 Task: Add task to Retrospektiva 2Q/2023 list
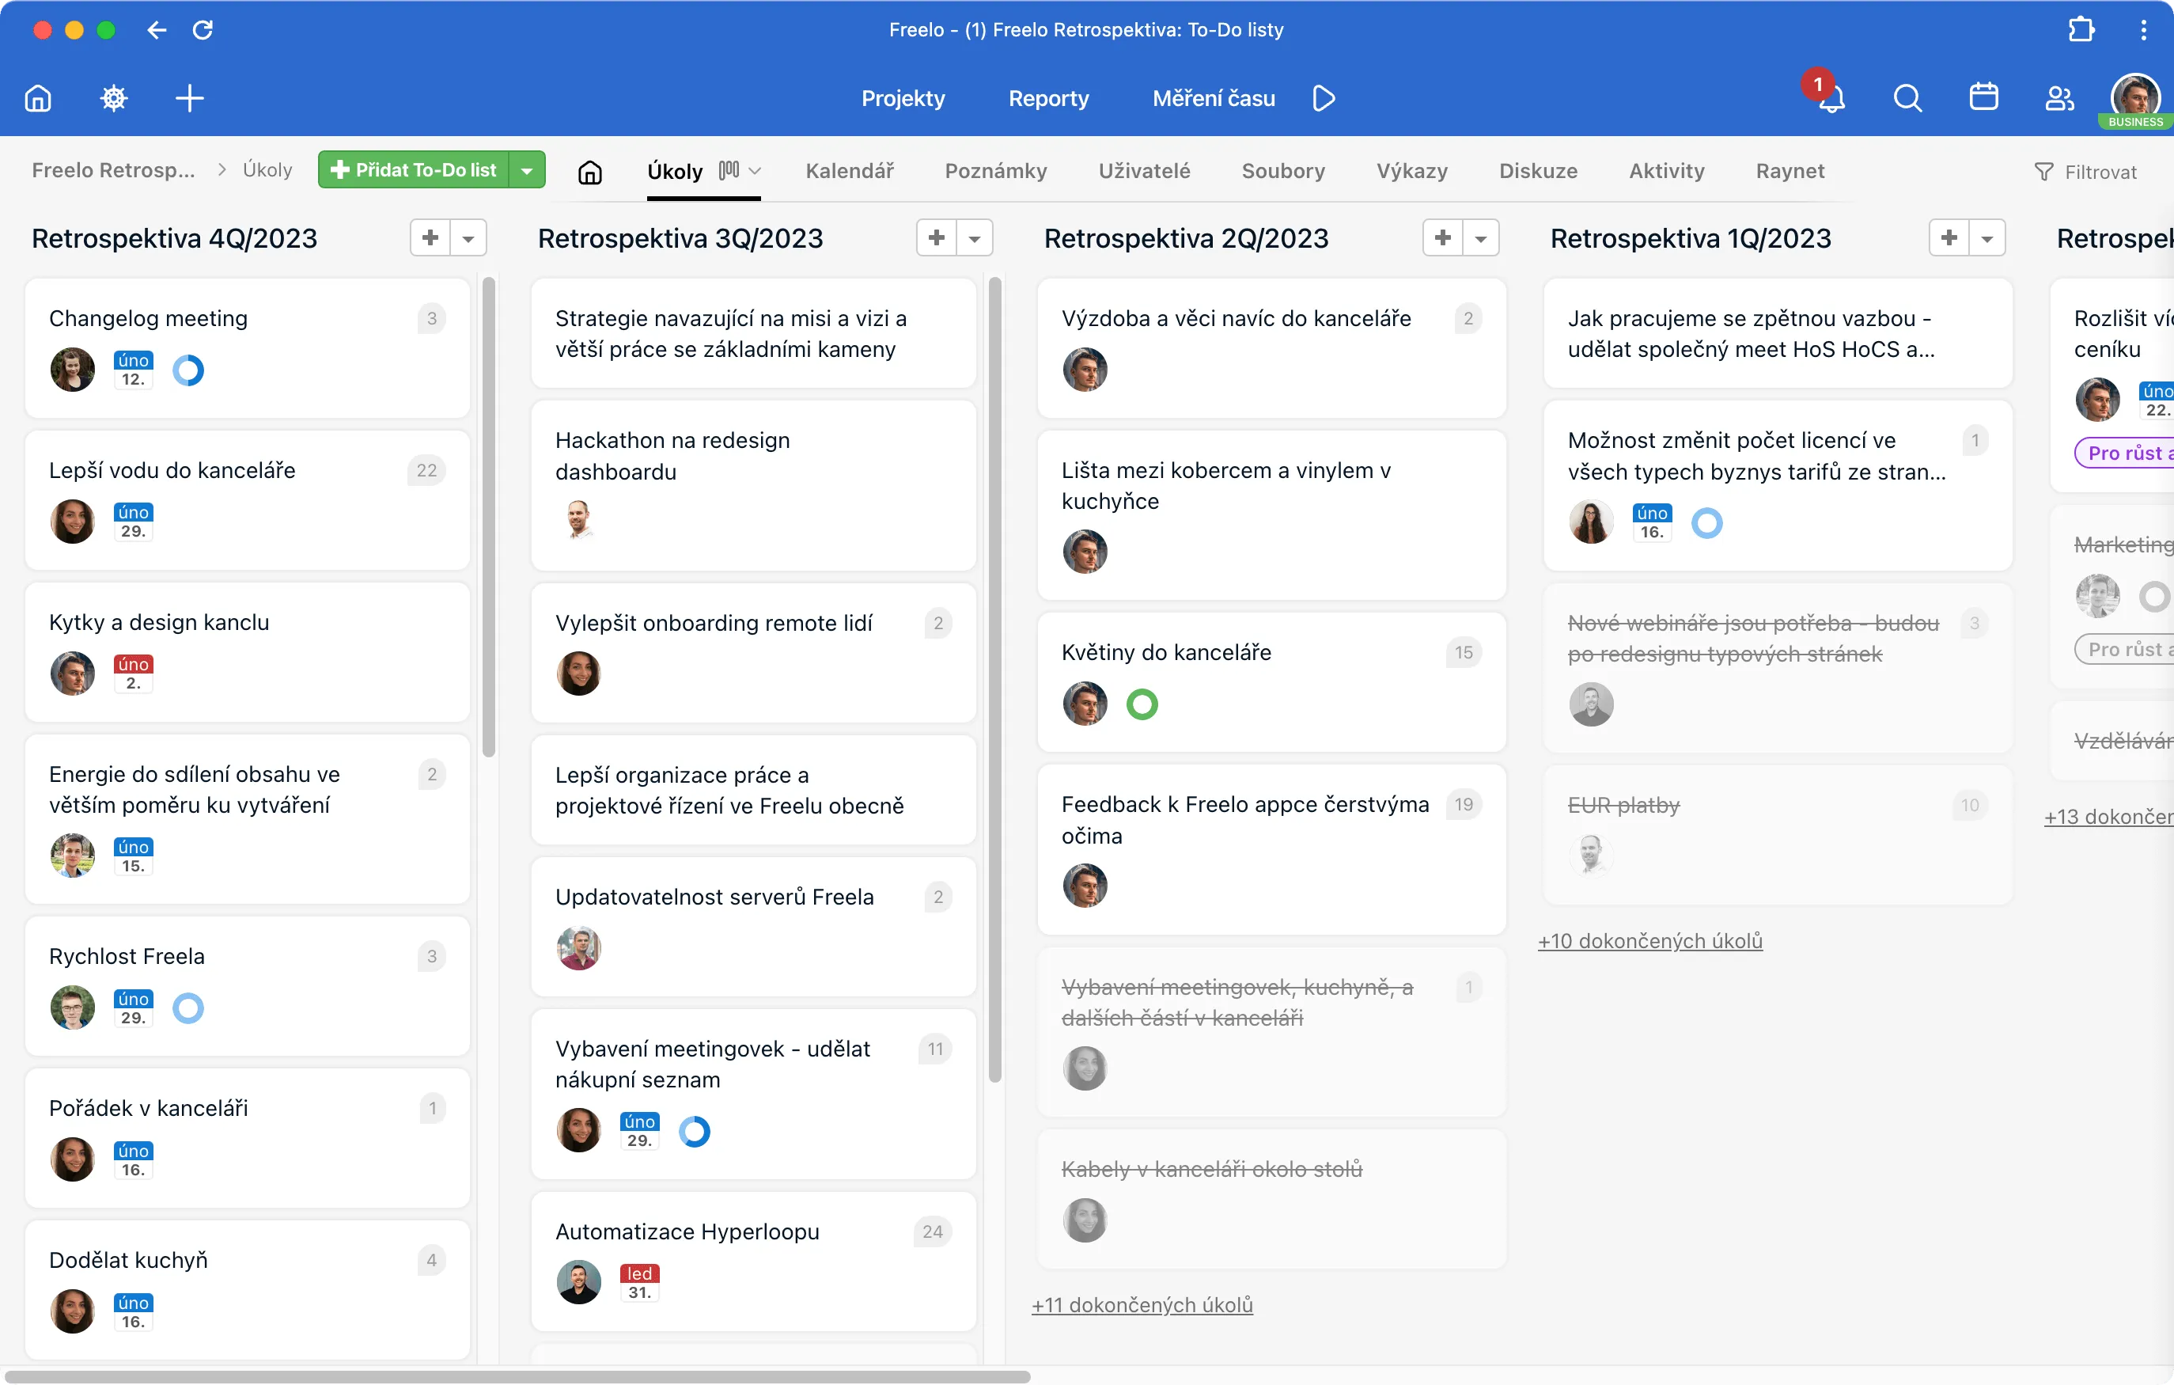[x=1444, y=237]
